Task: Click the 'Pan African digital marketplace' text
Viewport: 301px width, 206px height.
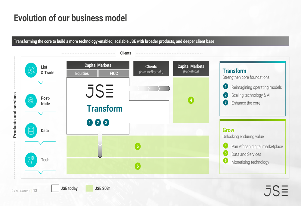Action: [x=257, y=146]
